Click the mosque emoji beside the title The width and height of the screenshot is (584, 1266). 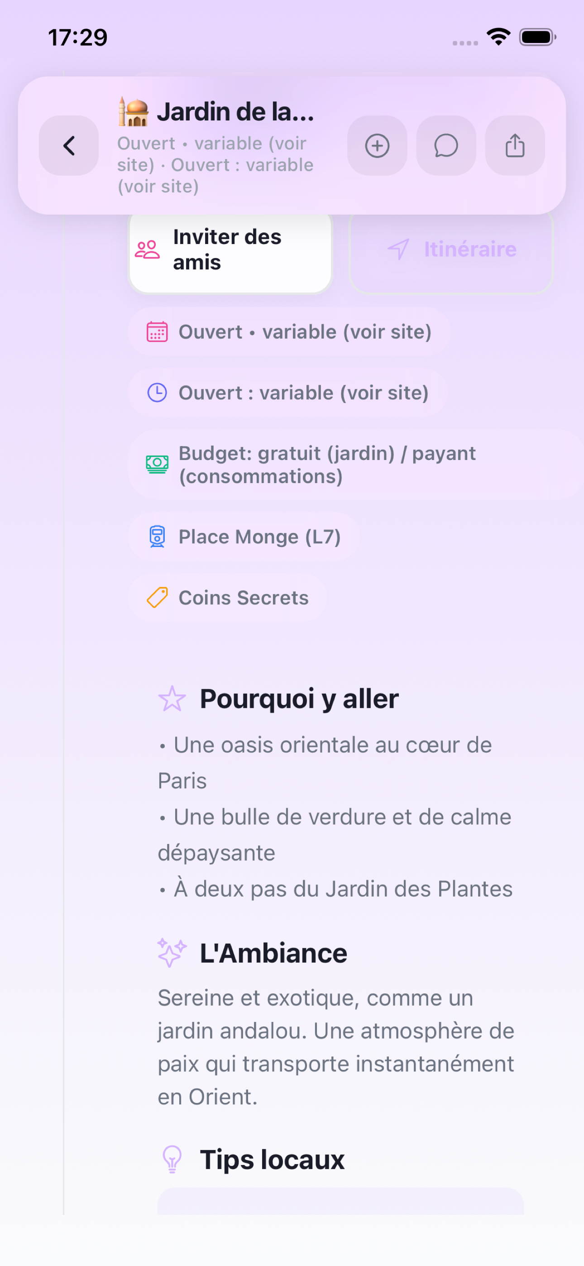(134, 111)
